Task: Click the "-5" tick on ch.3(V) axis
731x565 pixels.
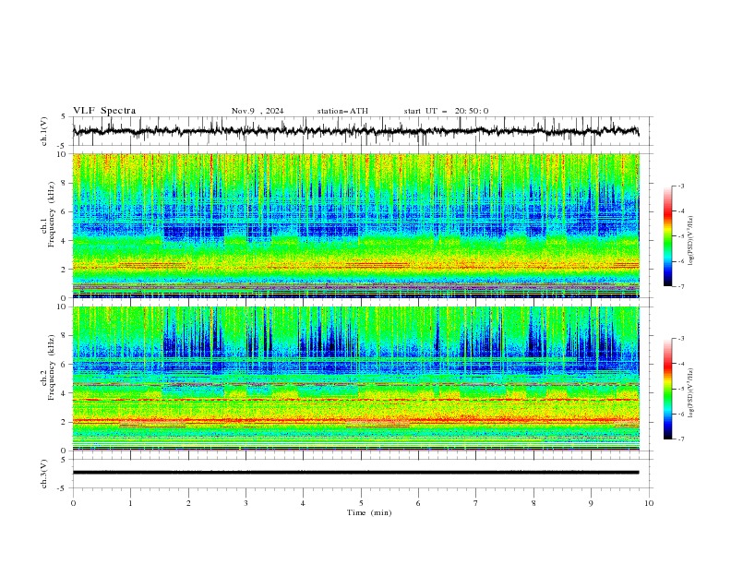Action: coord(62,488)
